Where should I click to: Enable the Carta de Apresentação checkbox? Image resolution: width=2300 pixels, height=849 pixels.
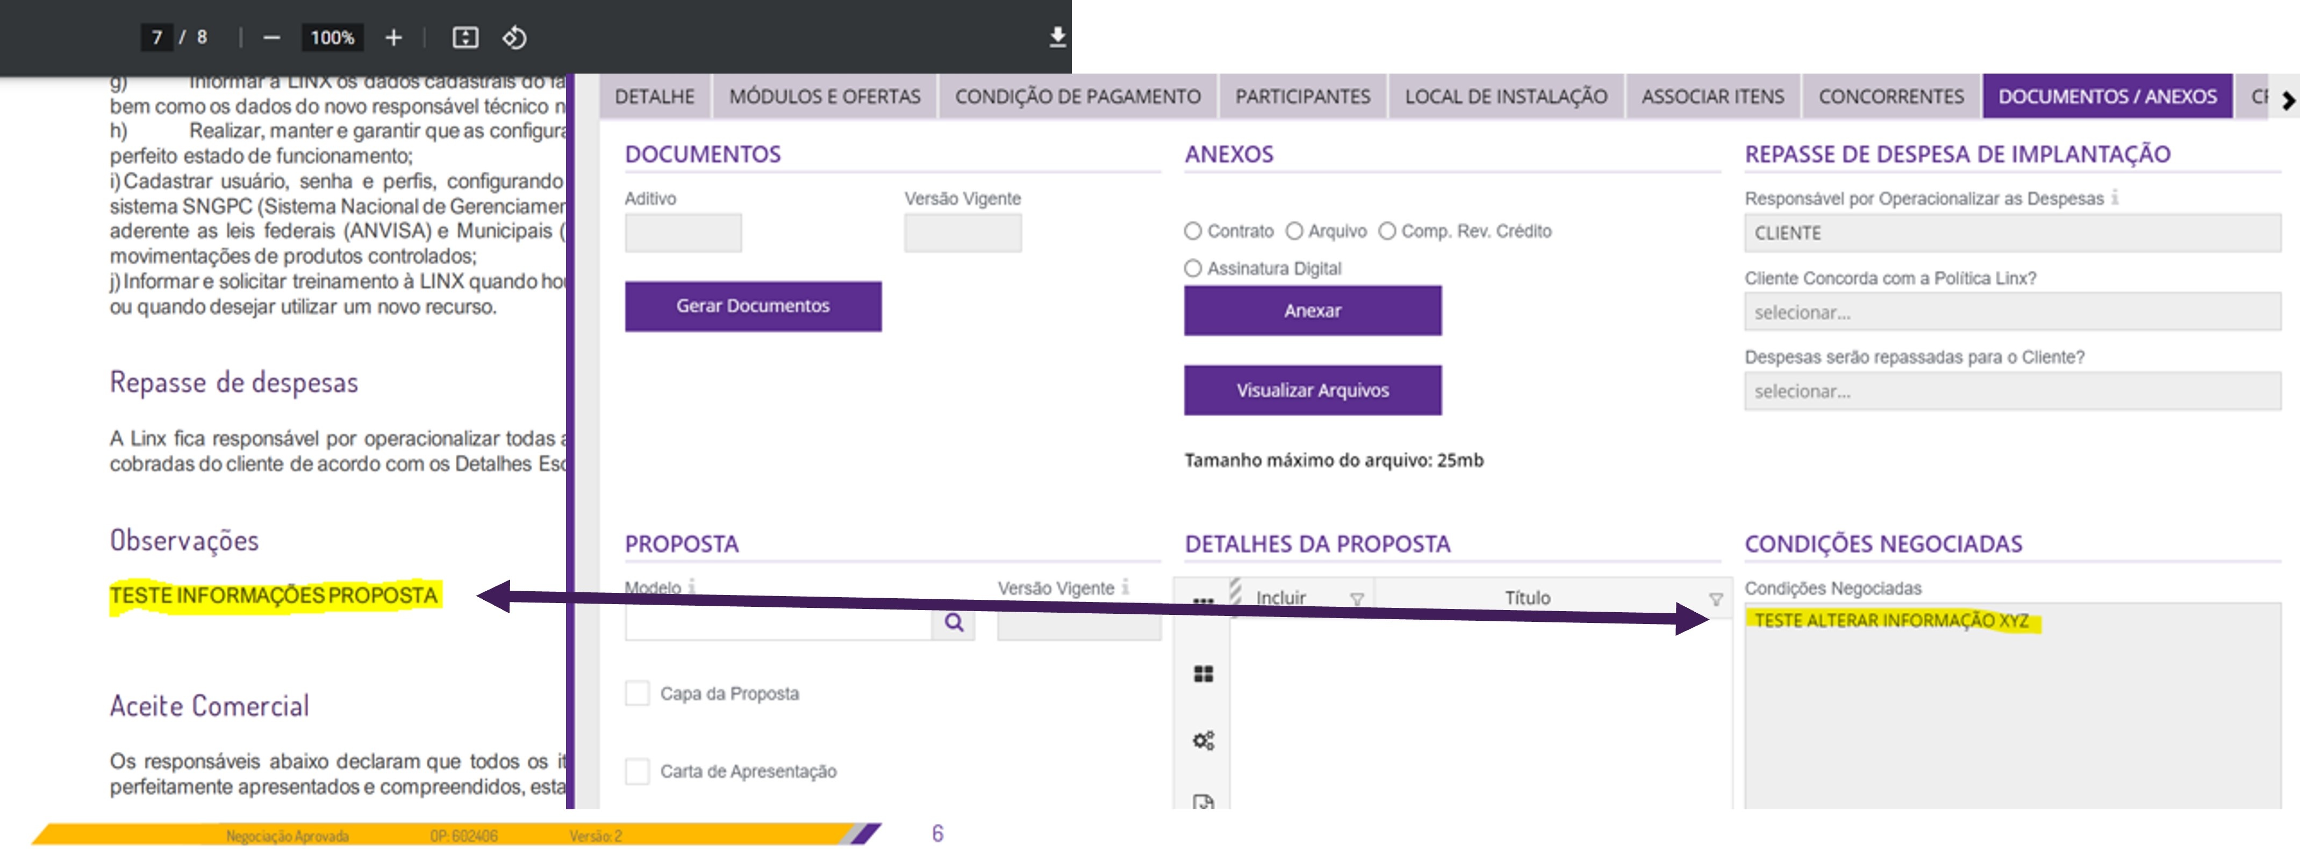637,772
